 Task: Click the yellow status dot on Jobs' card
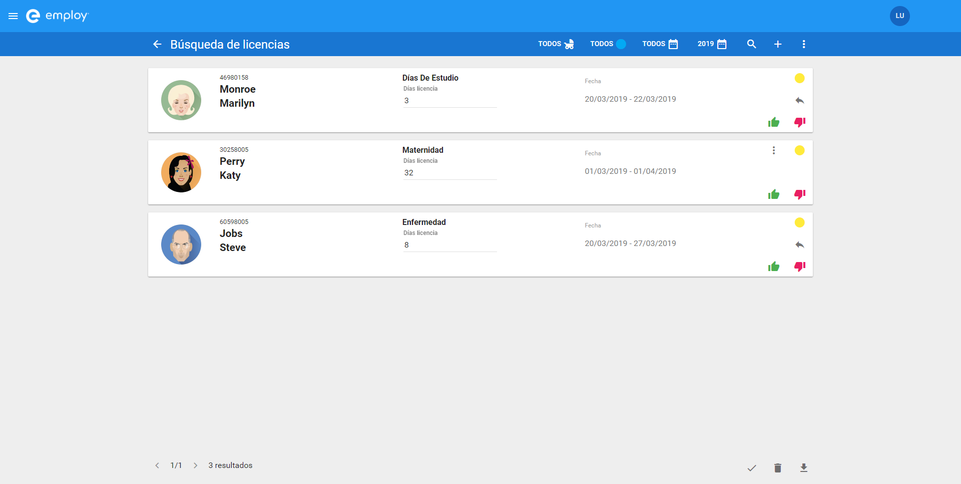[x=799, y=222]
